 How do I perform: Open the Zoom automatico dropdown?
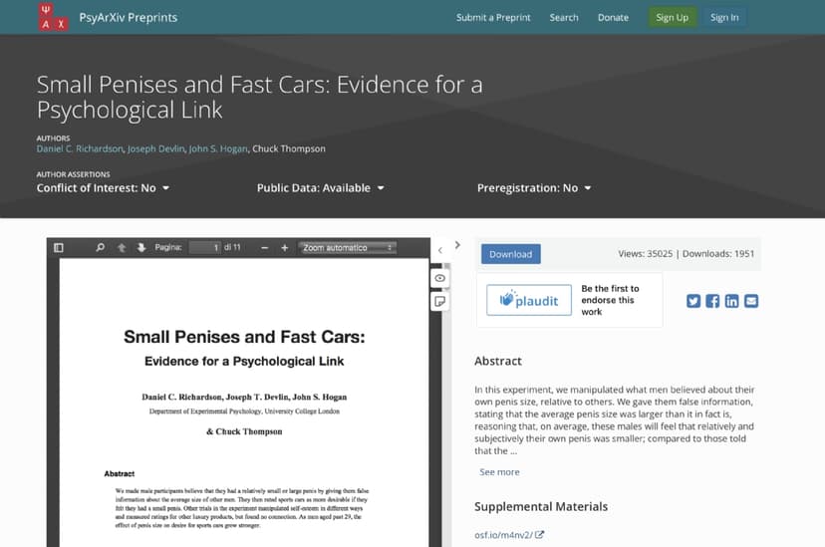348,247
